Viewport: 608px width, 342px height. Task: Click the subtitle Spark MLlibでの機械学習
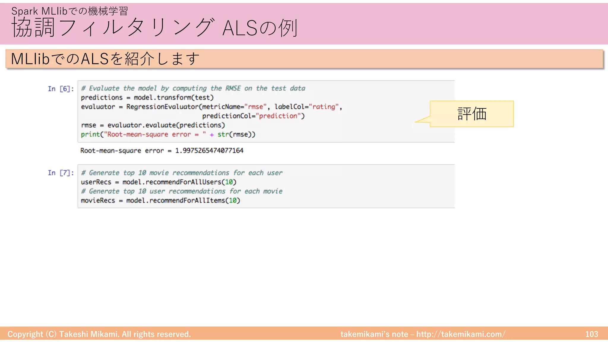tap(70, 11)
